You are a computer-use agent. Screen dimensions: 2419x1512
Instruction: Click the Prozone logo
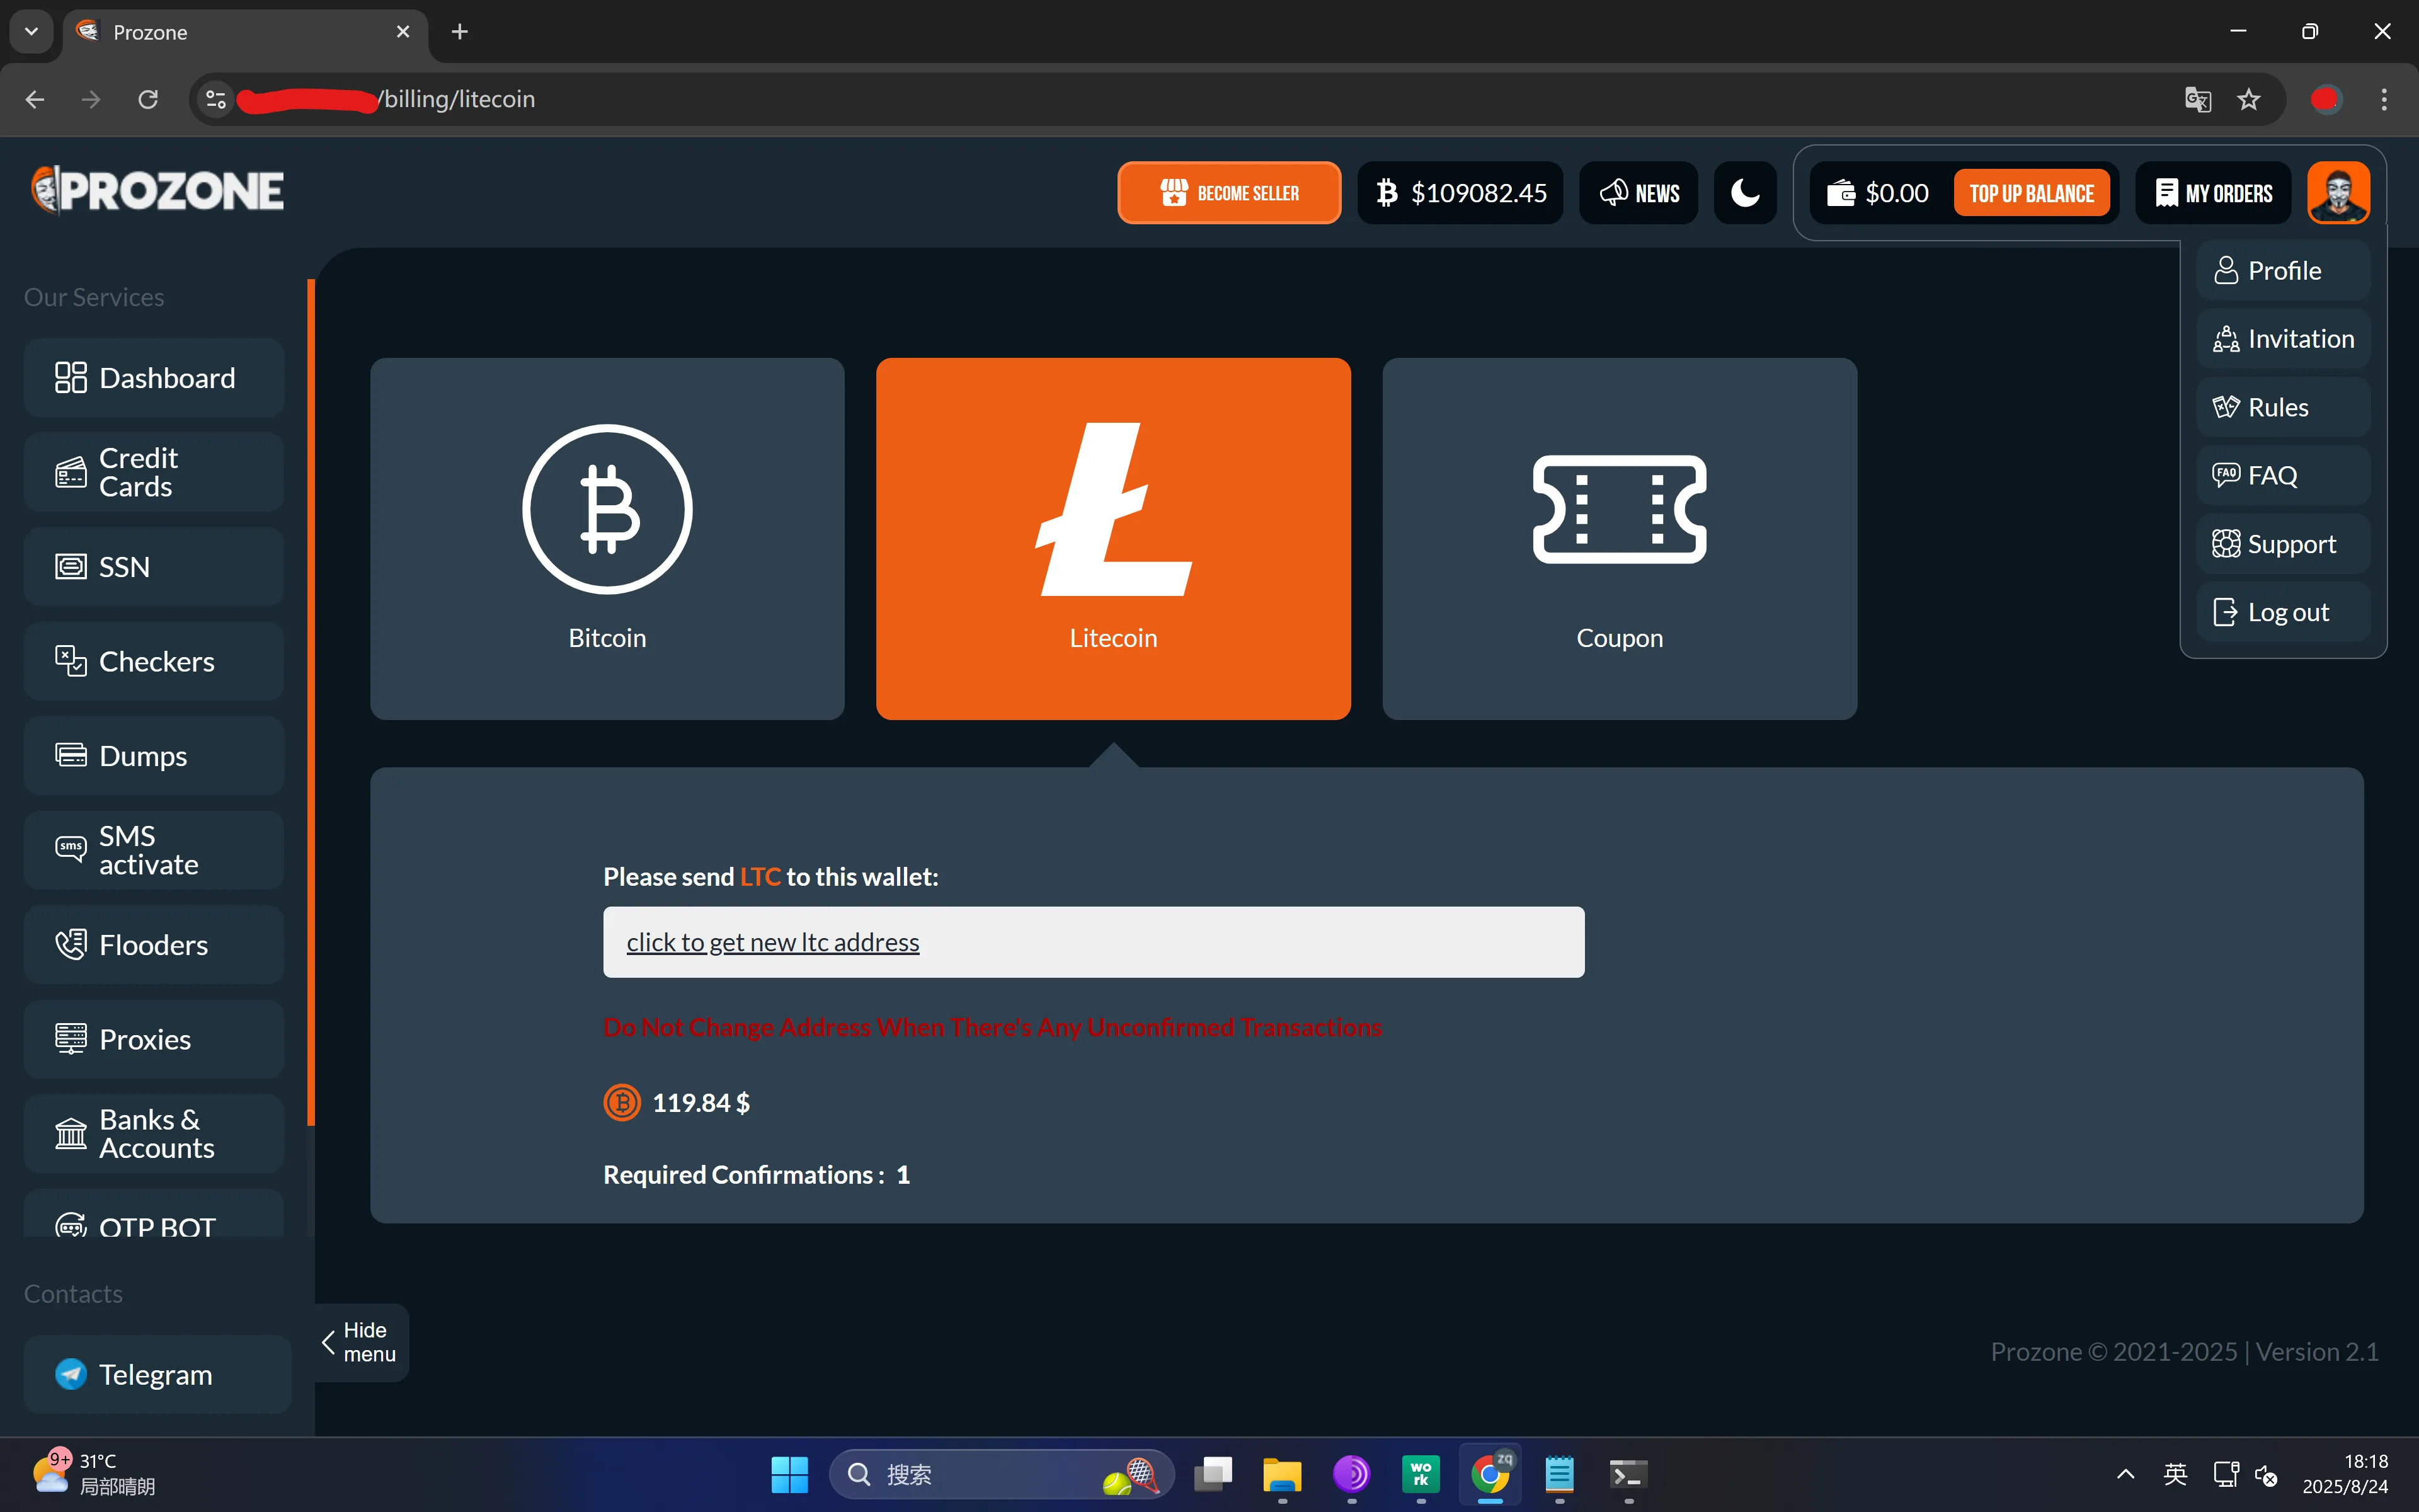pyautogui.click(x=157, y=190)
